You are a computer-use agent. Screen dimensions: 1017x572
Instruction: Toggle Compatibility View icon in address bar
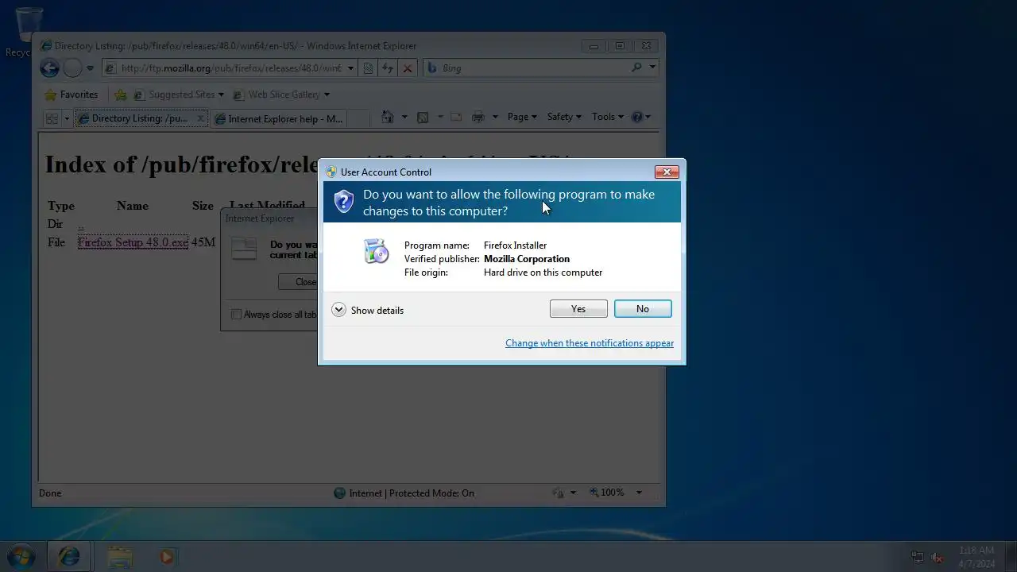pos(369,68)
